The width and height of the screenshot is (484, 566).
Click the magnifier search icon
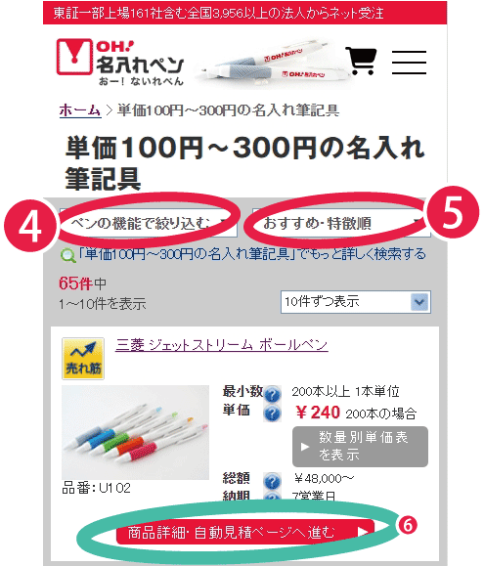(x=67, y=255)
